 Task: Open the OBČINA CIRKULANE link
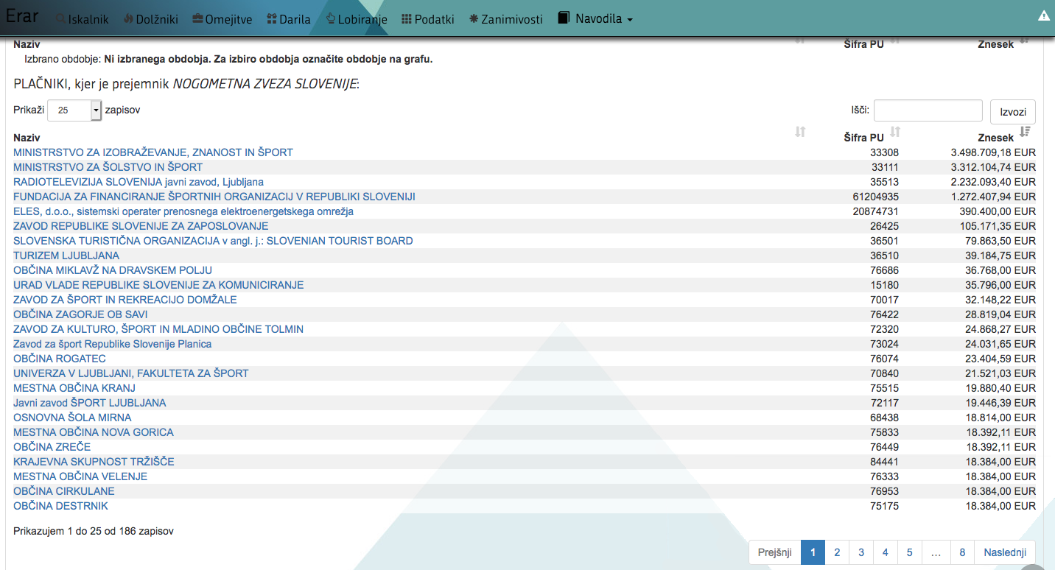[x=64, y=491]
